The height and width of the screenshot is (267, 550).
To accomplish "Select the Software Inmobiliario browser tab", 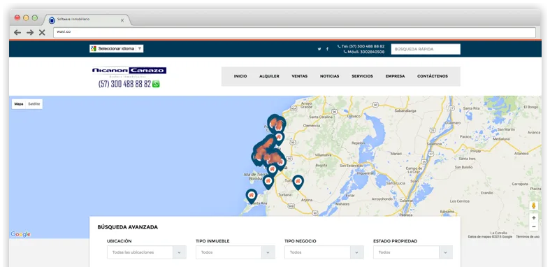I will [x=86, y=20].
